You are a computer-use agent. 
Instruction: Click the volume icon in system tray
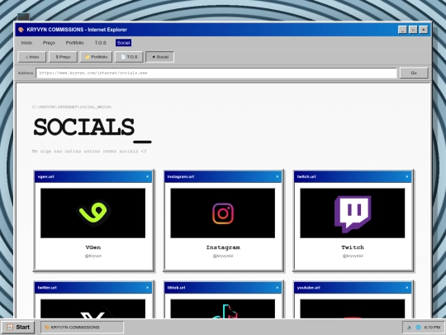point(410,328)
